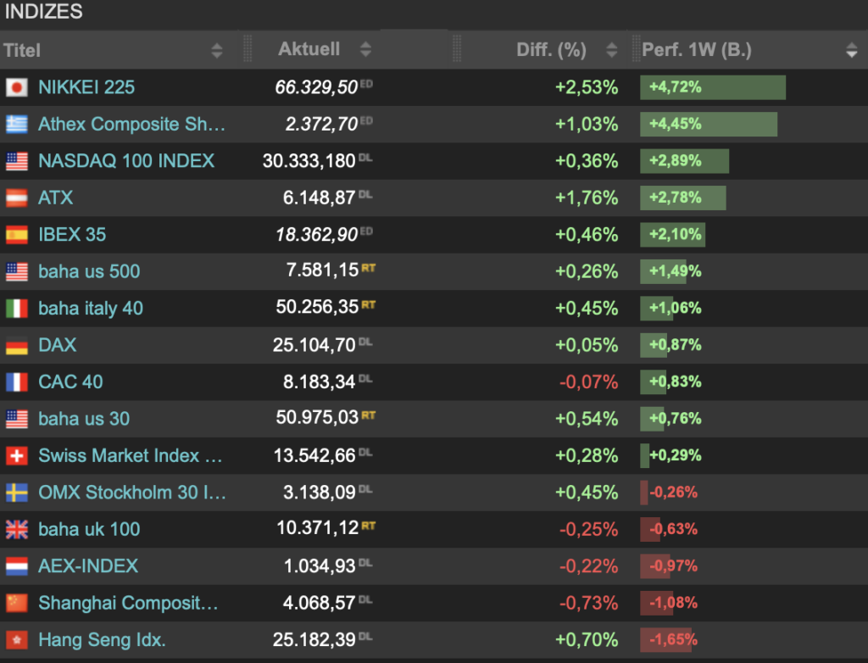Grab the grip handle left of Perf. 1W
Viewport: 868px width, 663px height.
point(636,48)
